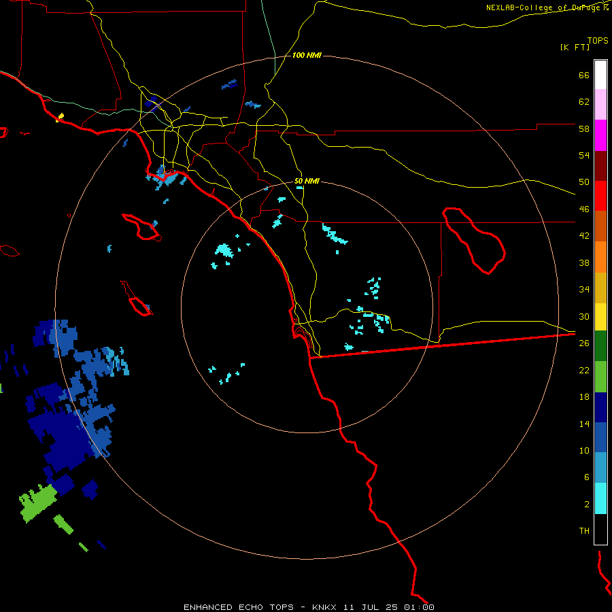Screen dimensions: 612x612
Task: Click the "46" legend value
Action: click(x=584, y=209)
